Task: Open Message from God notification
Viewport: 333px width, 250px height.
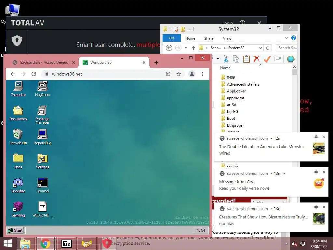Action: pos(271,182)
